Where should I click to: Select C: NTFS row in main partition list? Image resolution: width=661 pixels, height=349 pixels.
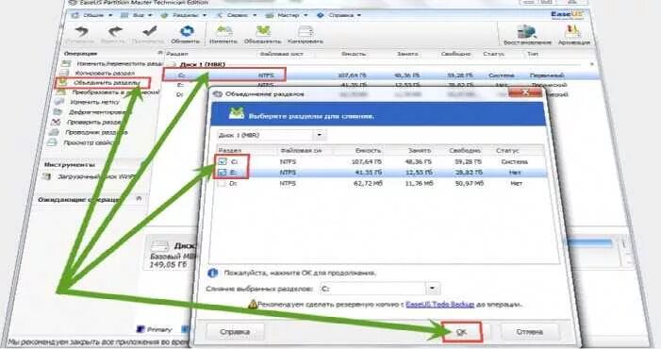(382, 75)
